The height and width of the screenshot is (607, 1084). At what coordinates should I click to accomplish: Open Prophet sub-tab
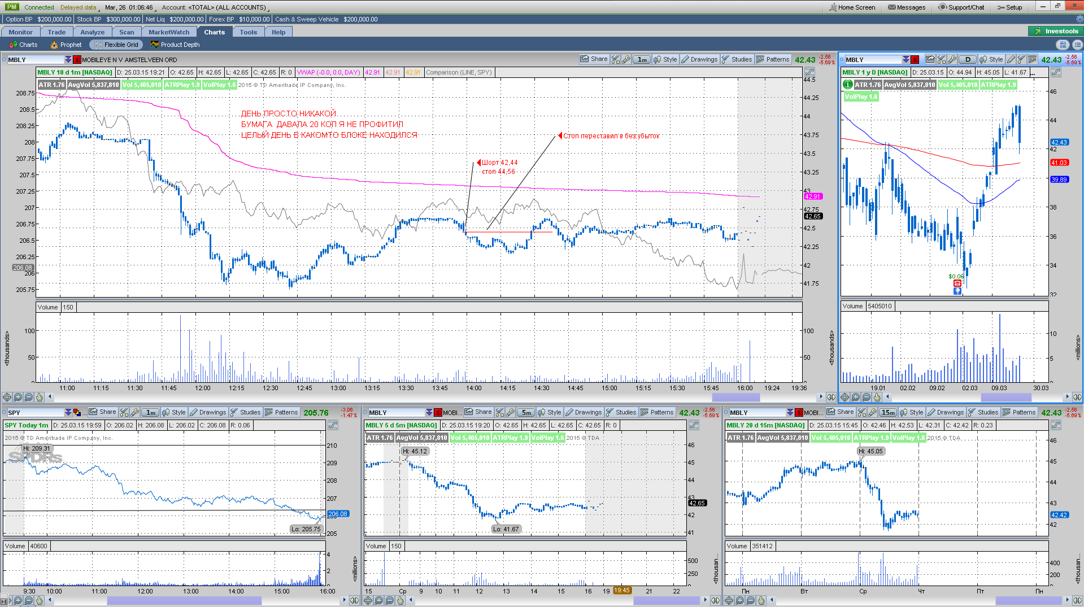click(x=66, y=45)
